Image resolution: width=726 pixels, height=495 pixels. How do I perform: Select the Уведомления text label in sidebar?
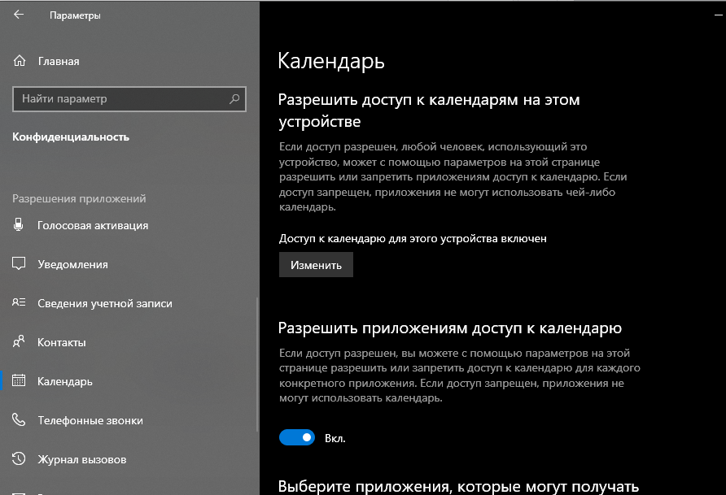pyautogui.click(x=72, y=264)
